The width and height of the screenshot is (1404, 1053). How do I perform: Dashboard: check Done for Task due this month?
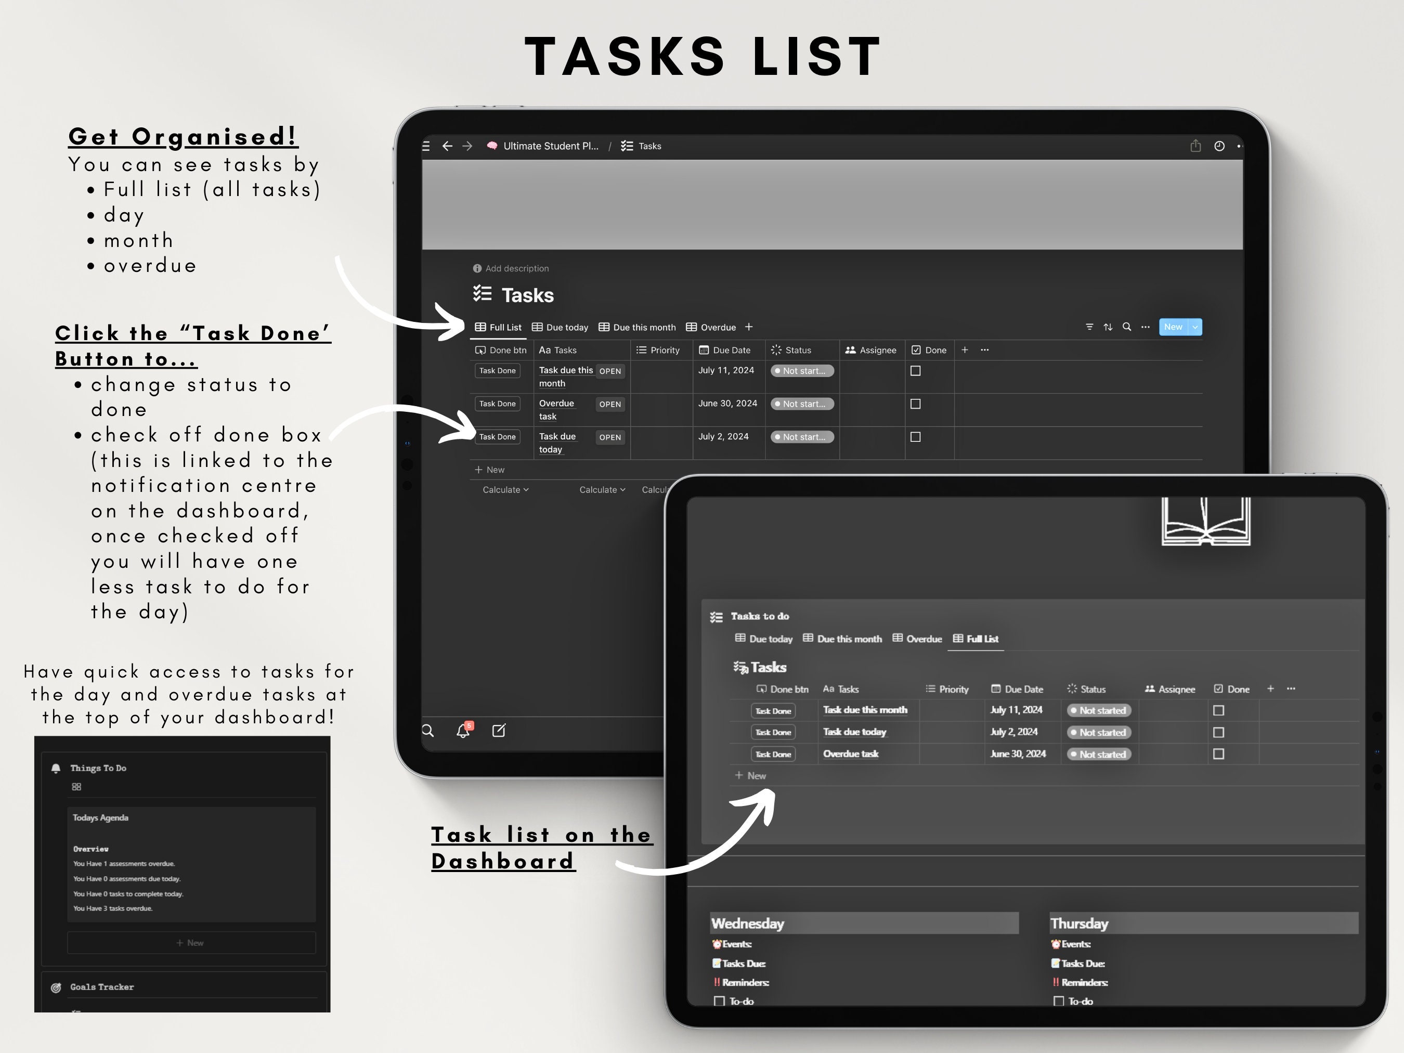coord(1219,710)
